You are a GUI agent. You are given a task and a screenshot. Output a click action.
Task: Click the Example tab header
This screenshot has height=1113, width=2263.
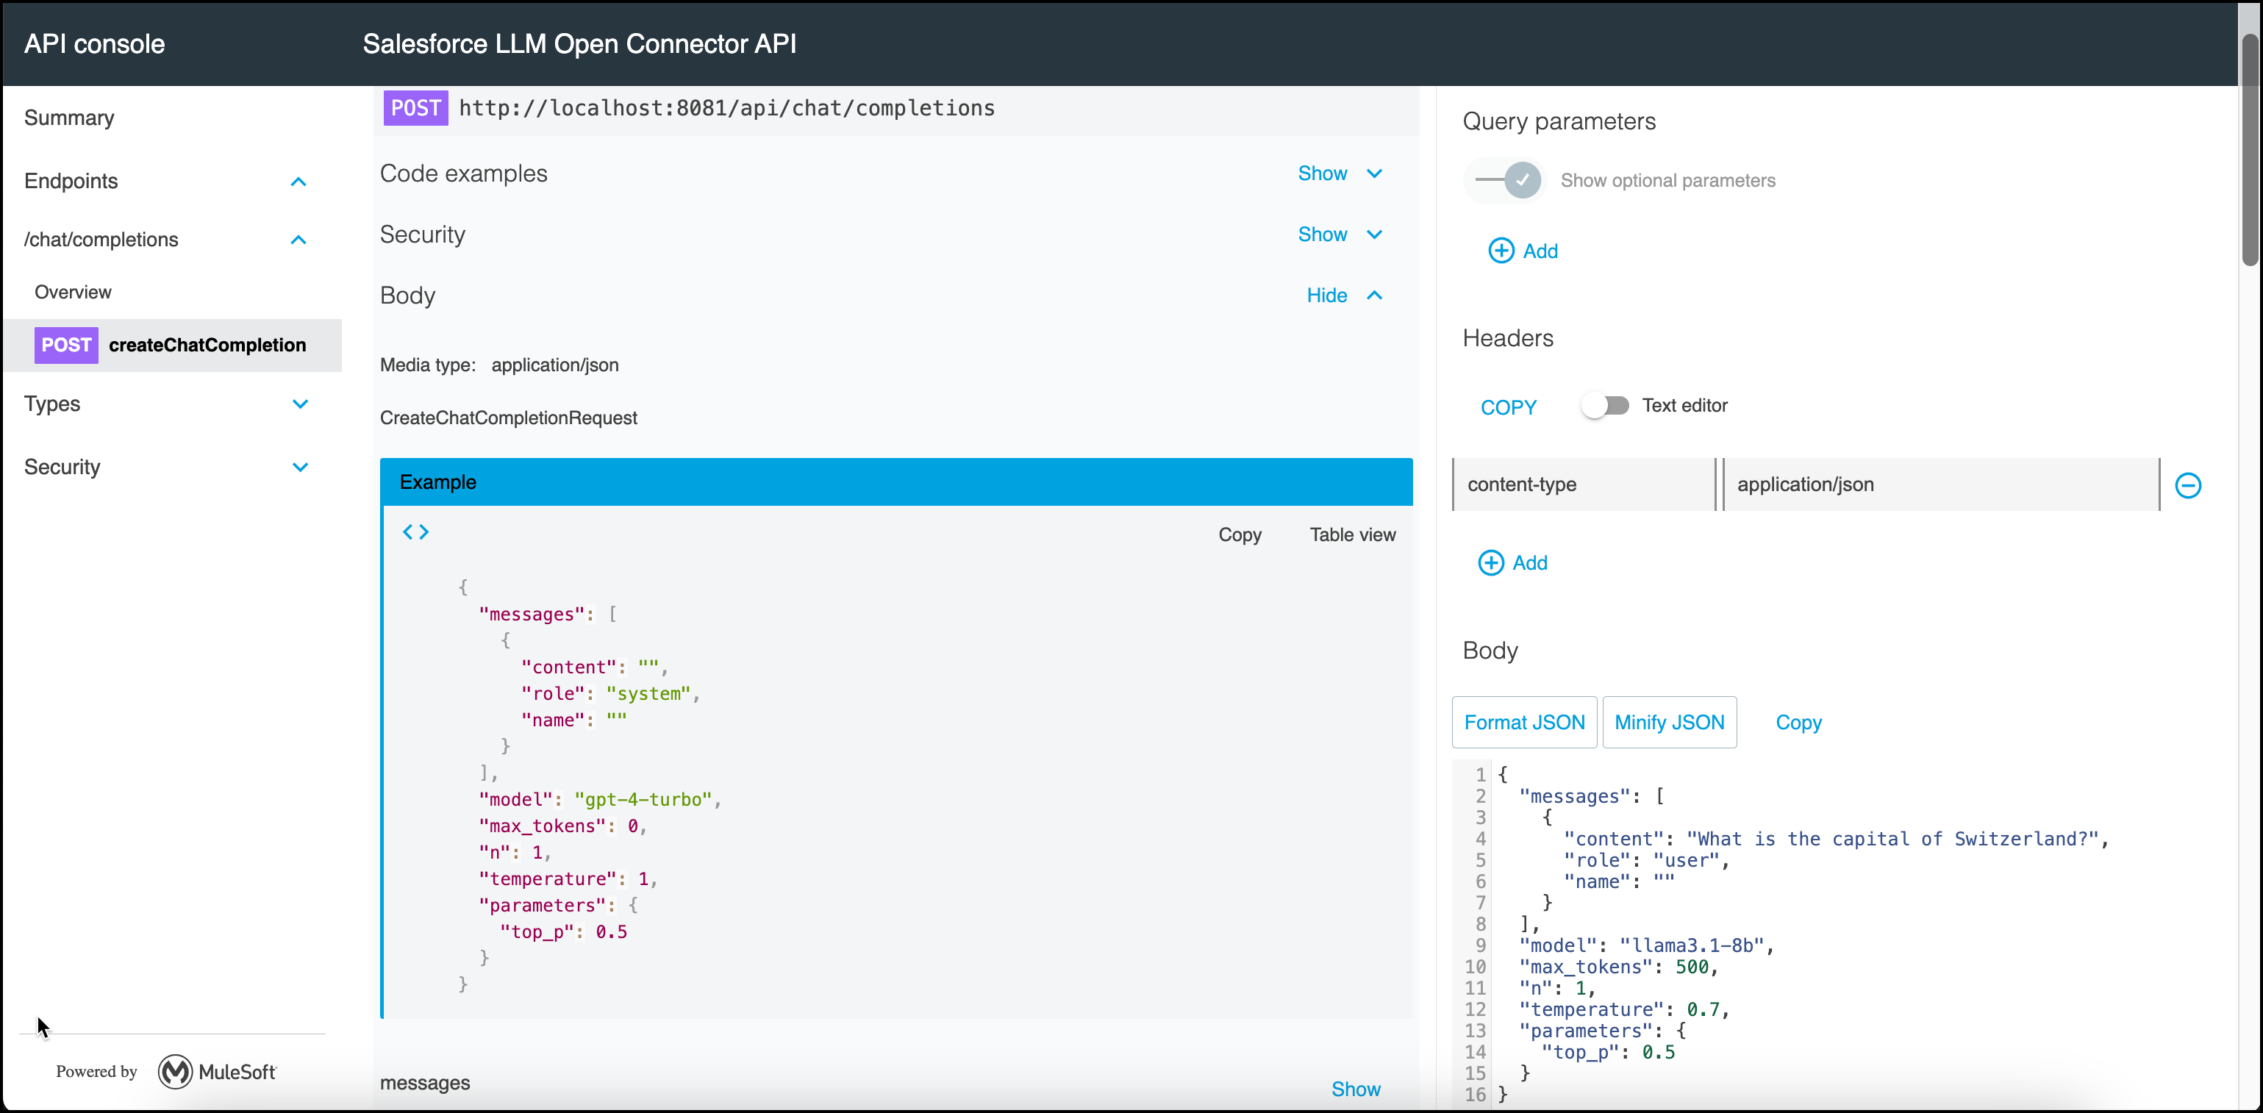(896, 482)
